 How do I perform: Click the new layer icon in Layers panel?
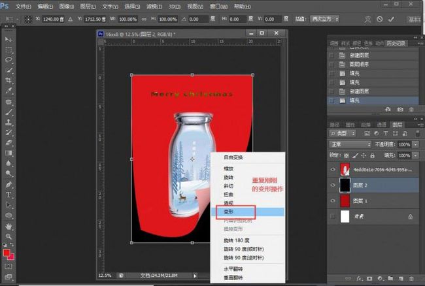click(401, 278)
